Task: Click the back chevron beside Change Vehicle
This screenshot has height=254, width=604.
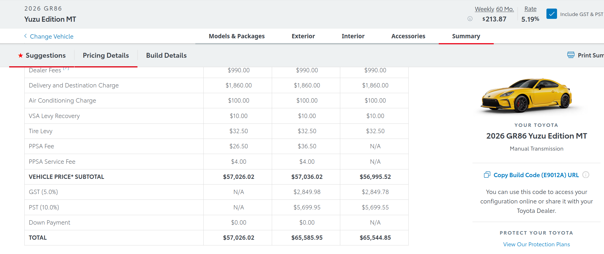Action: pos(25,36)
